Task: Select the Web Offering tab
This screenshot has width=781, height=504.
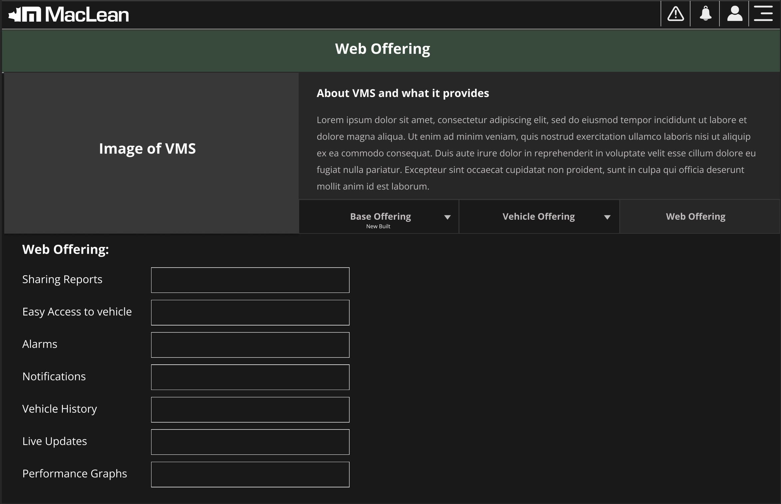Action: 695,216
